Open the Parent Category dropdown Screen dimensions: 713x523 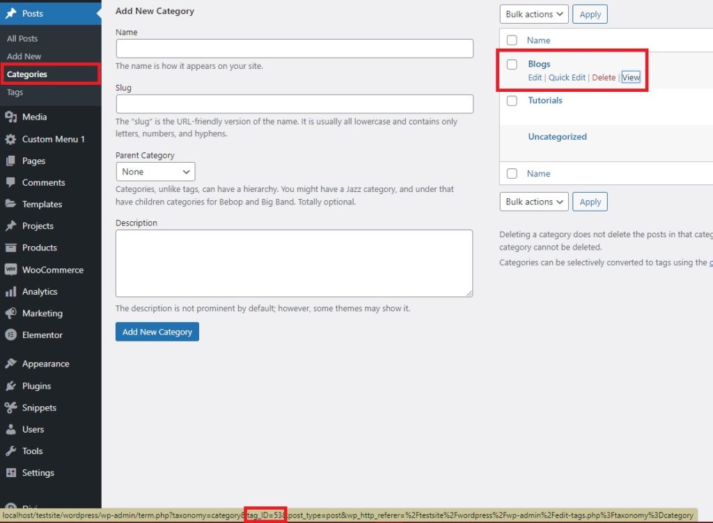(155, 172)
